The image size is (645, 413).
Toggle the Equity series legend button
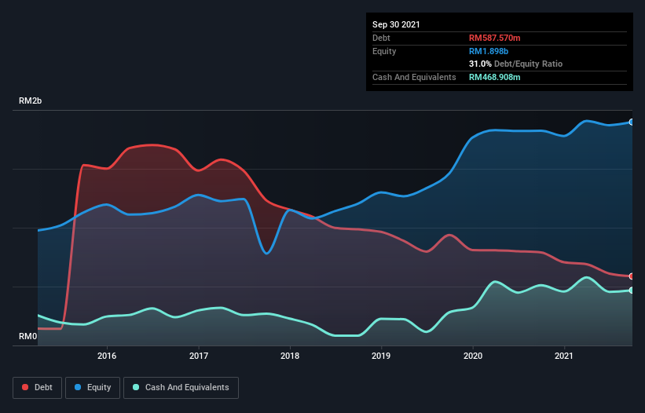coord(93,388)
